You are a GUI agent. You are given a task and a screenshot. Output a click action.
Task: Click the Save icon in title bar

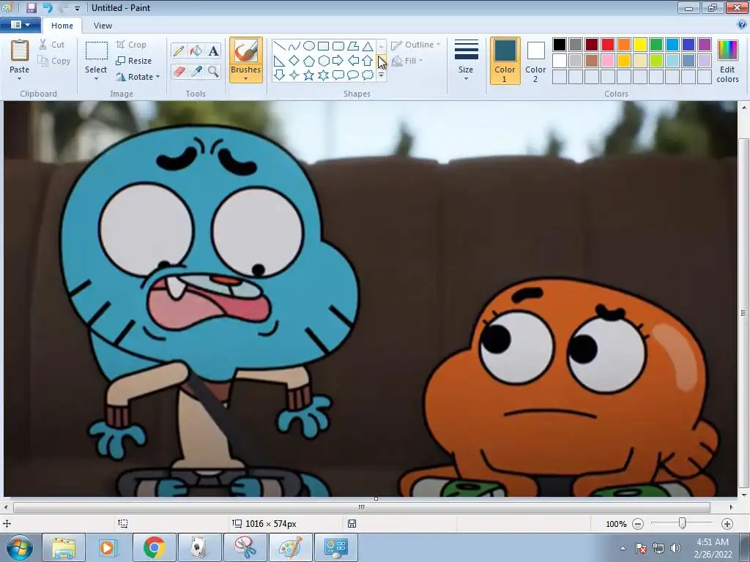(x=31, y=7)
